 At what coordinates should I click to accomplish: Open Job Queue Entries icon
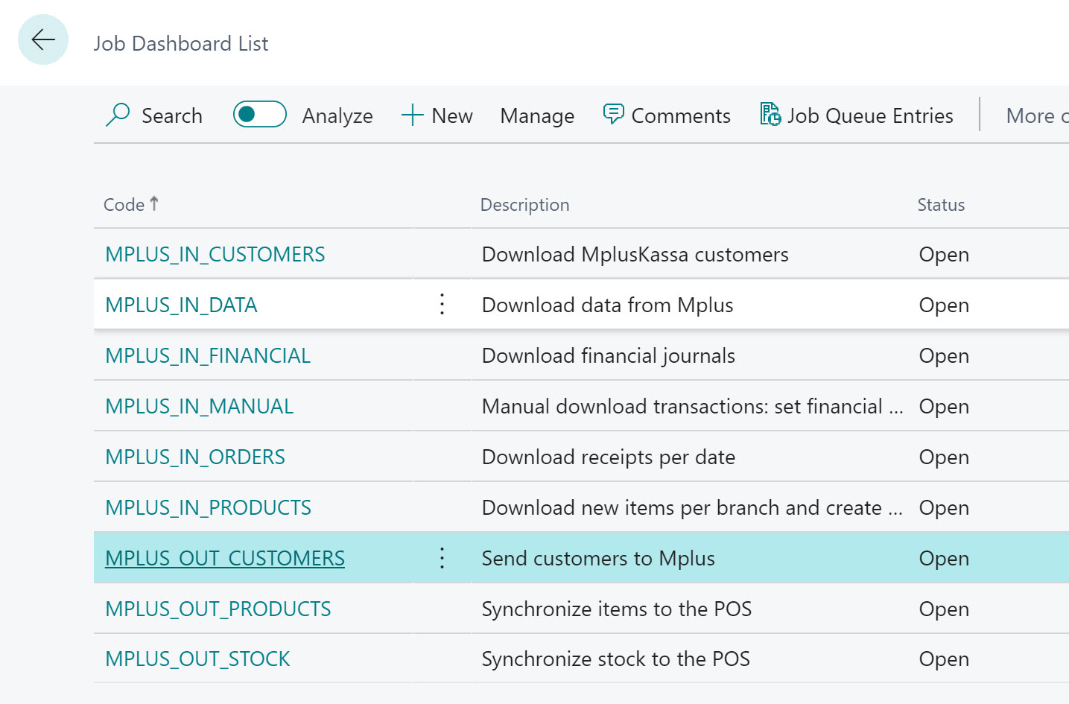click(x=770, y=114)
